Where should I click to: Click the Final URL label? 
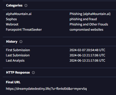(13, 82)
